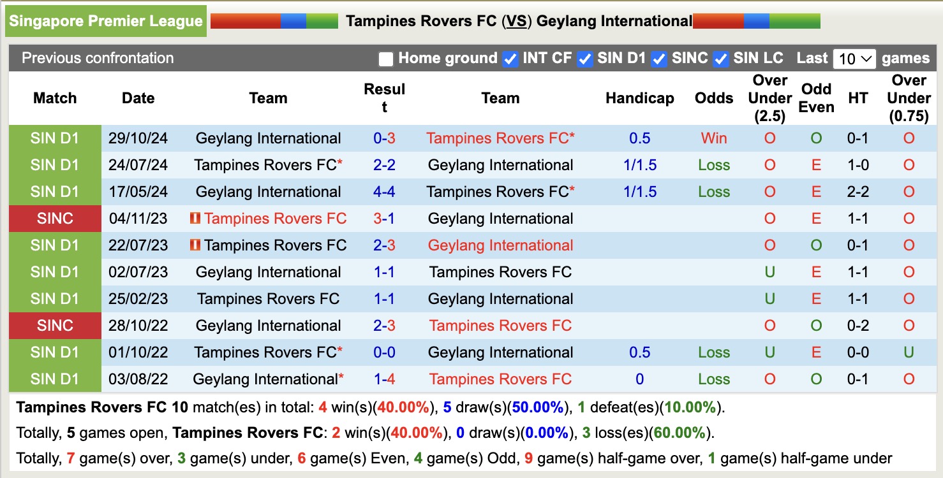Click the red card icon next to Tampines Rovers FC (22/07/23)
Screen dimensions: 943x478
click(197, 245)
